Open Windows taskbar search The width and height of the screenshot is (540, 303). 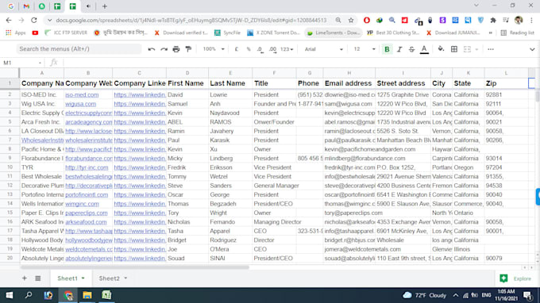tap(29, 295)
